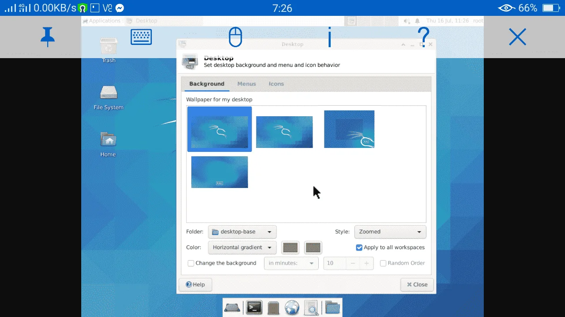Toggle Random Order checkbox
Image resolution: width=565 pixels, height=317 pixels.
point(383,263)
